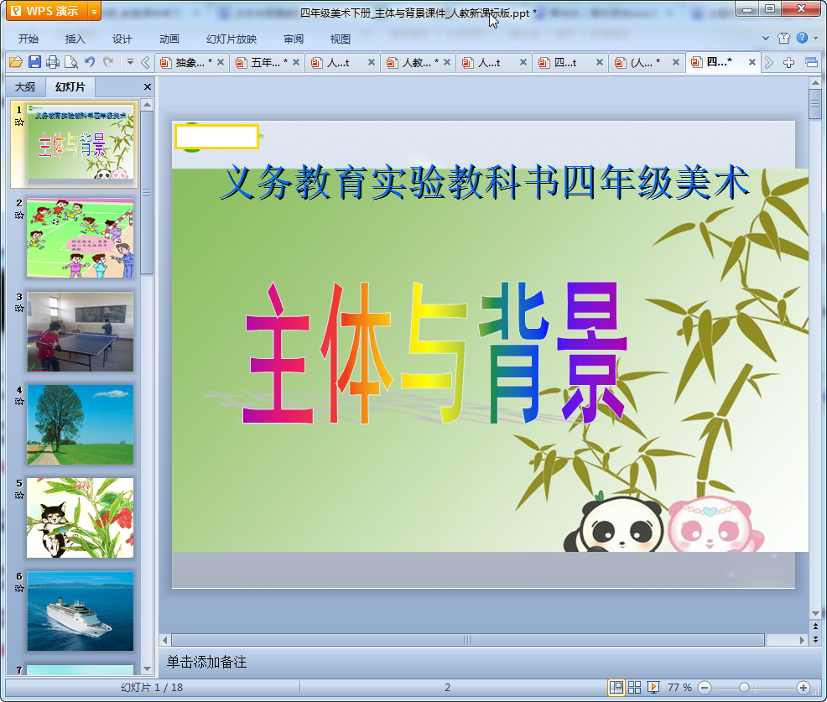The width and height of the screenshot is (827, 702).
Task: Select slide 1 thumbnail
Action: click(81, 143)
